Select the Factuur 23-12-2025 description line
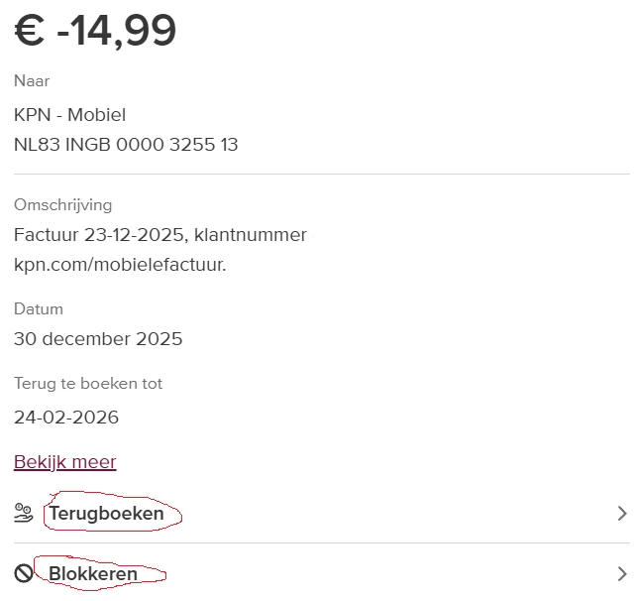The width and height of the screenshot is (636, 601). tap(159, 236)
